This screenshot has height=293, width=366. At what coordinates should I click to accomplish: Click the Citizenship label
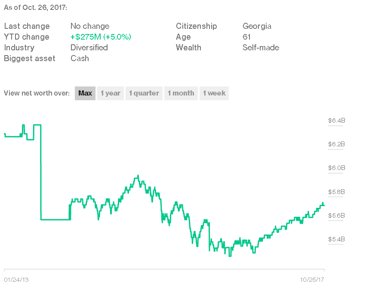coord(197,26)
